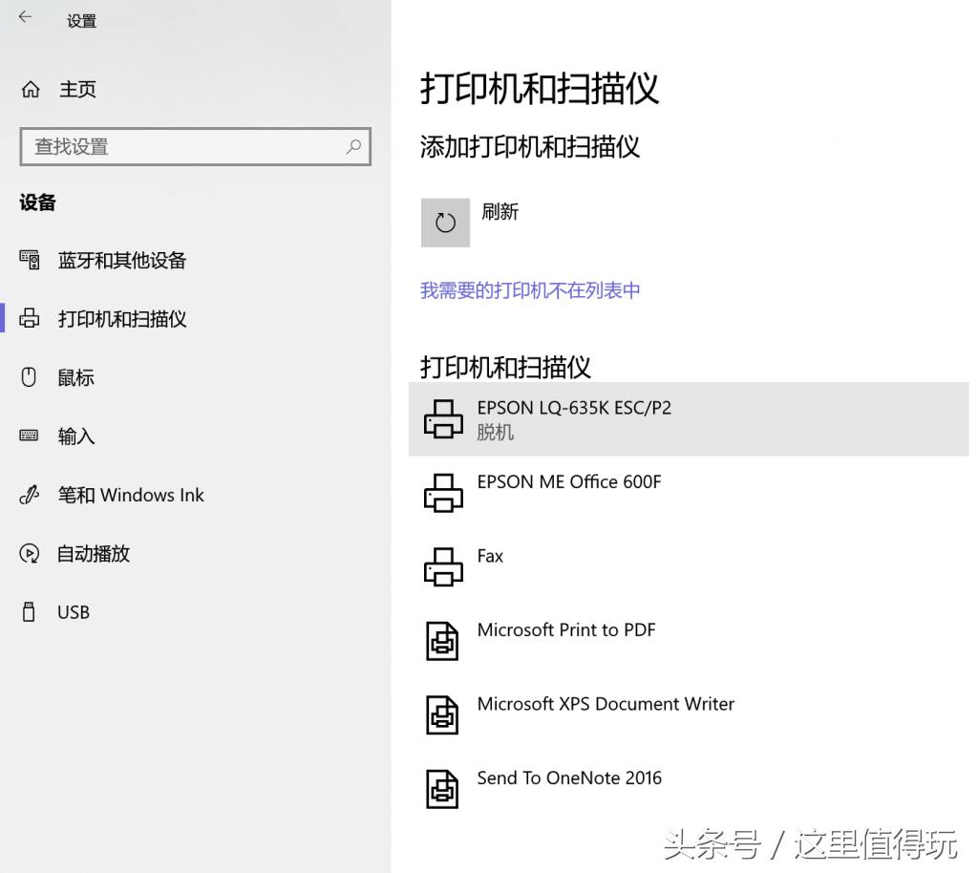The height and width of the screenshot is (873, 978).
Task: Click the Home house icon
Action: coord(30,89)
